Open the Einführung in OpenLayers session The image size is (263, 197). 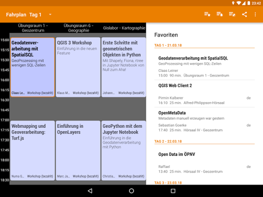[78, 150]
